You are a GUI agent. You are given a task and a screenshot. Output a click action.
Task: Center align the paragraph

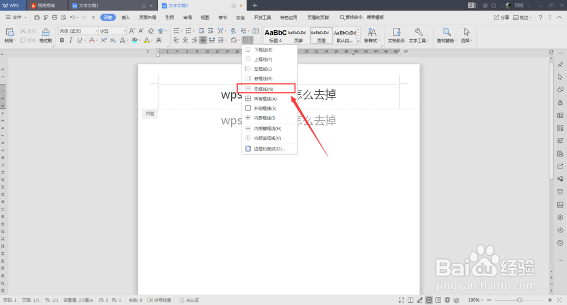(x=185, y=40)
